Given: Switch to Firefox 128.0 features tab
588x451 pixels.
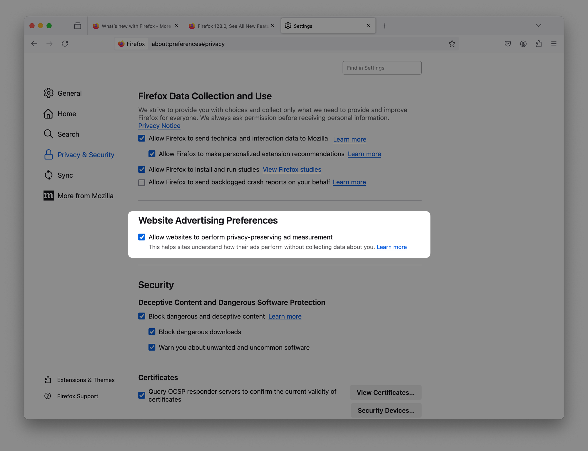Looking at the screenshot, I should tap(232, 26).
